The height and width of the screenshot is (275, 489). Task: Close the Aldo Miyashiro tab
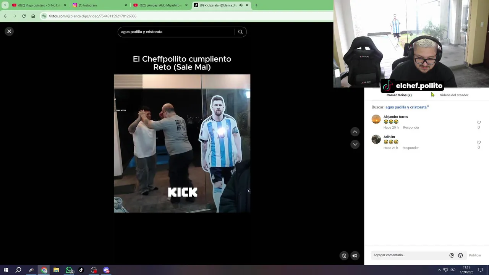186,5
